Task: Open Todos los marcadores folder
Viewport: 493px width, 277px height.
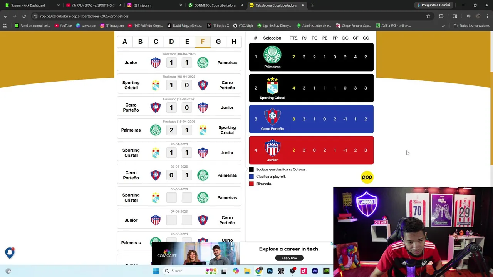Action: [471, 26]
